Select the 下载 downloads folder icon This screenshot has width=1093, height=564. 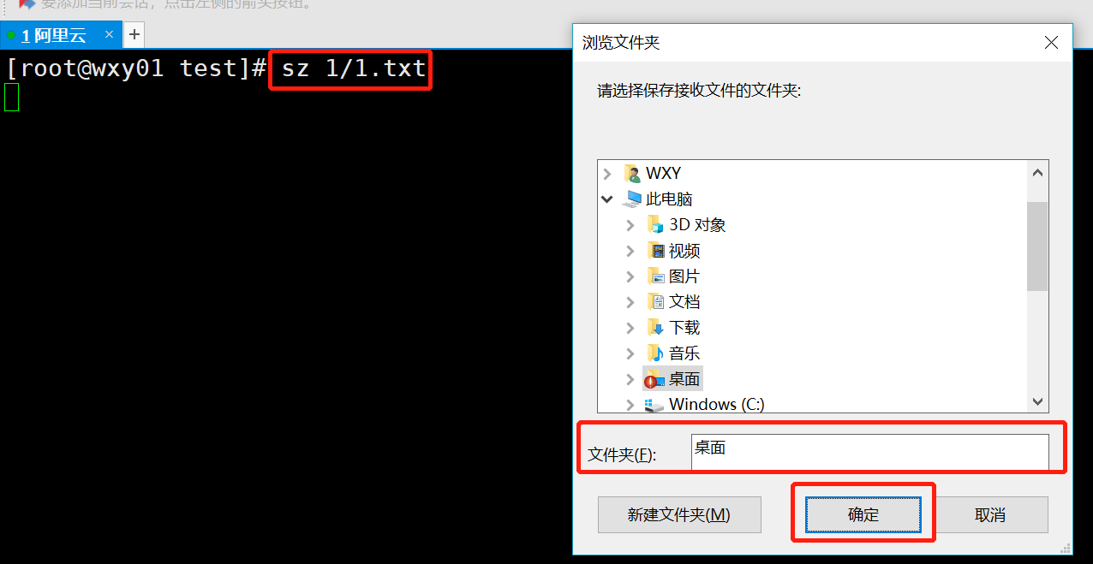pyautogui.click(x=656, y=328)
